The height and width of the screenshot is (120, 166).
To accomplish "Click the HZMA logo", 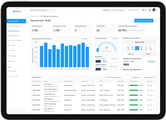I will pyautogui.click(x=17, y=11).
